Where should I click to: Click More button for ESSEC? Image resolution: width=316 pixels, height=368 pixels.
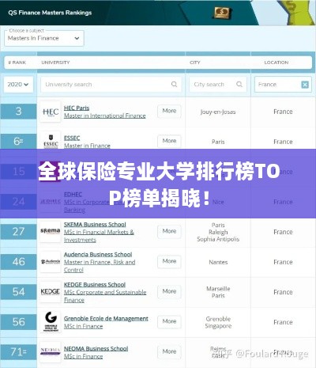(x=169, y=141)
